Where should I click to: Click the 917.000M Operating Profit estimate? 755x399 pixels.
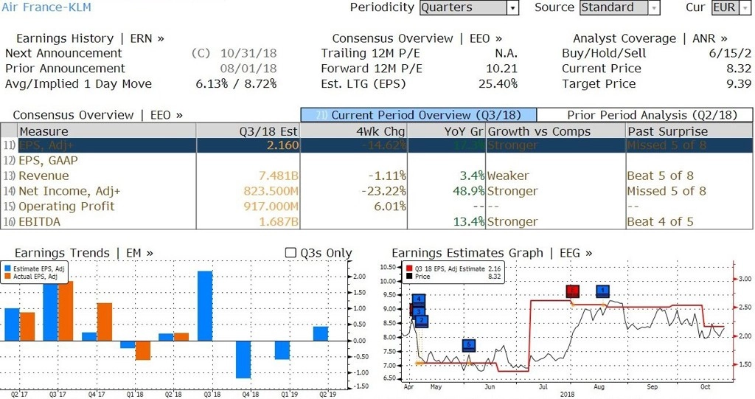pos(271,207)
